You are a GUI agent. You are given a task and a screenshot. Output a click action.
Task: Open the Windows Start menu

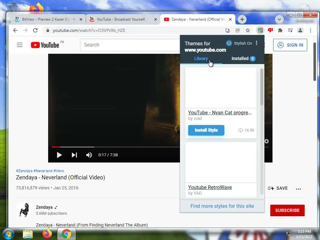pyautogui.click(x=8, y=234)
